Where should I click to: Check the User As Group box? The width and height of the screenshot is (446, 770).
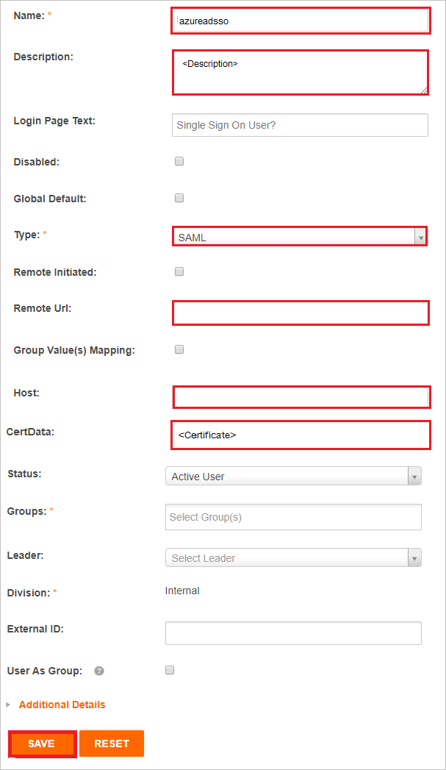pyautogui.click(x=169, y=670)
